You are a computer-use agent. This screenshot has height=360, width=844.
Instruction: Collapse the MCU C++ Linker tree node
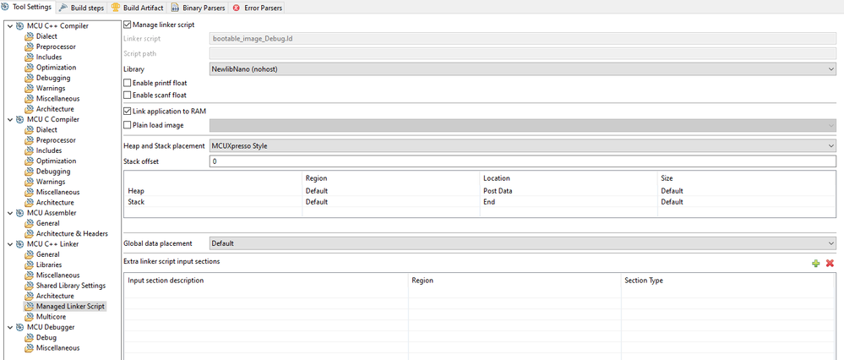(x=9, y=244)
